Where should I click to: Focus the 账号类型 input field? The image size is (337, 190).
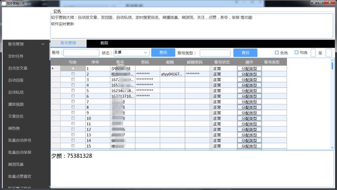[215, 53]
